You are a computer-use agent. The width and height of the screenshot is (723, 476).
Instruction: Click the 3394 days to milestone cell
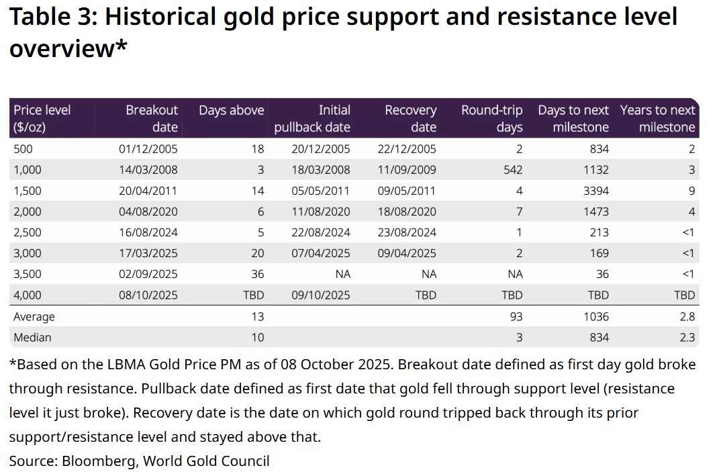click(596, 191)
